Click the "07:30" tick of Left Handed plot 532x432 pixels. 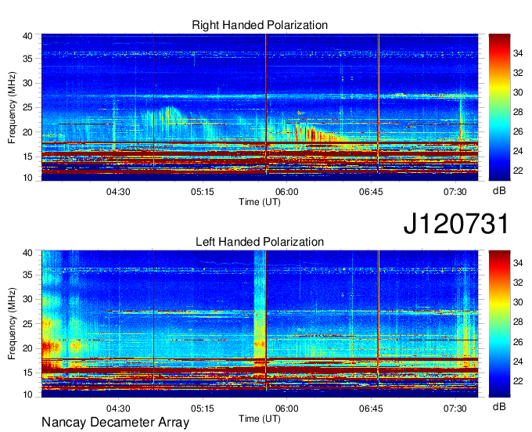click(x=455, y=409)
